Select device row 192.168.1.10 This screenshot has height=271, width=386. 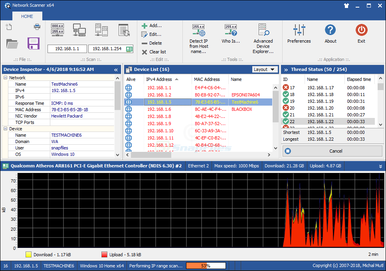pyautogui.click(x=198, y=131)
